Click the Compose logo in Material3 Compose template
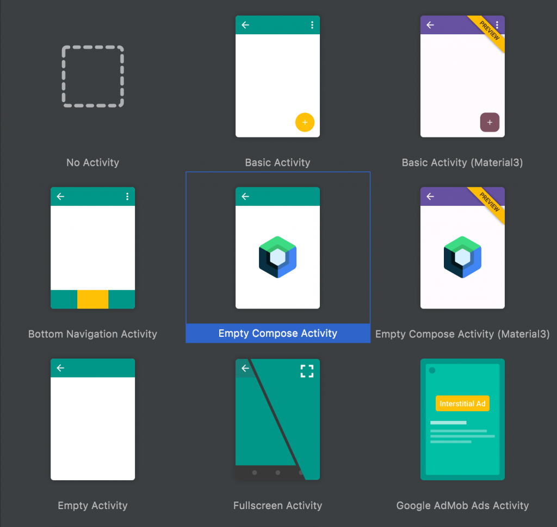Viewport: 557px width, 527px height. point(462,257)
